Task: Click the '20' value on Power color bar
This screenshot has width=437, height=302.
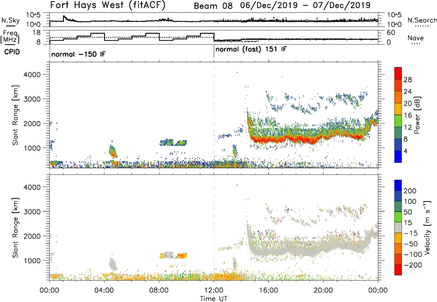Action: pyautogui.click(x=408, y=104)
